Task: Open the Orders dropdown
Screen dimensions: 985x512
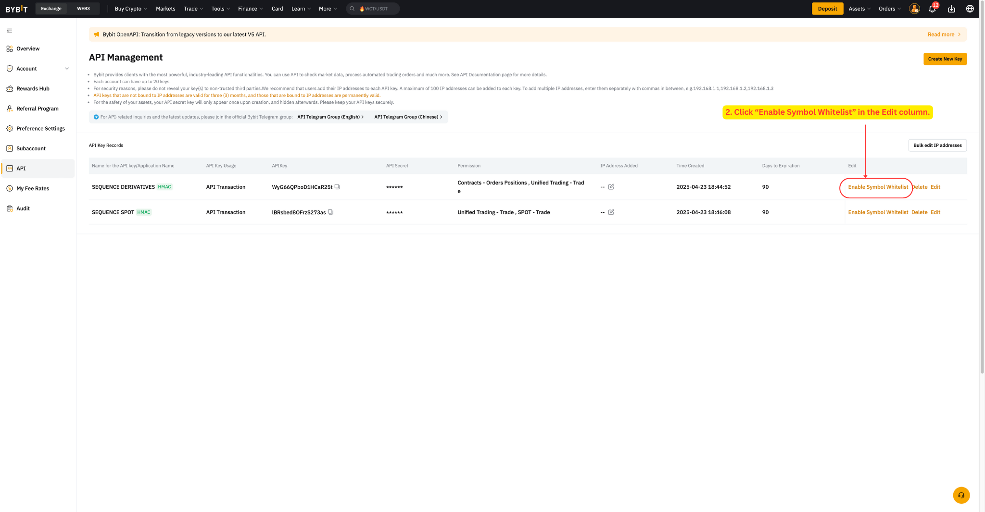Action: tap(890, 9)
